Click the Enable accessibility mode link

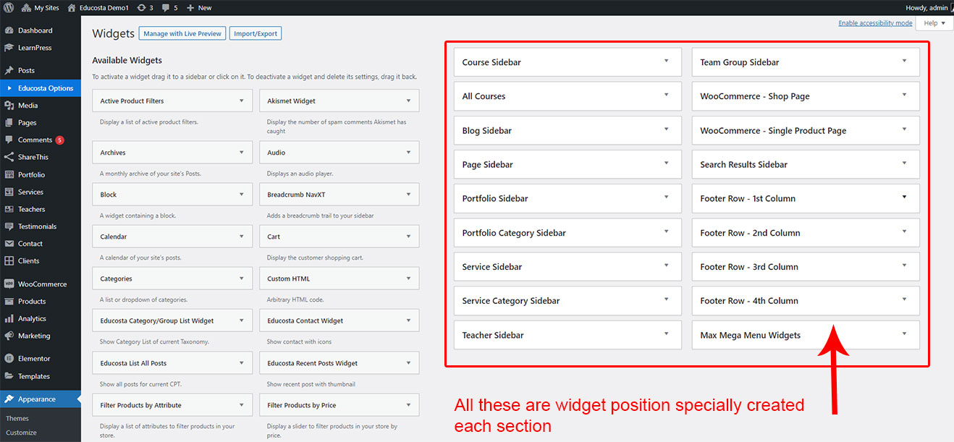coord(874,23)
